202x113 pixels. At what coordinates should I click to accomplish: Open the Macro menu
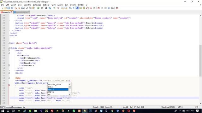pyautogui.click(x=60, y=5)
